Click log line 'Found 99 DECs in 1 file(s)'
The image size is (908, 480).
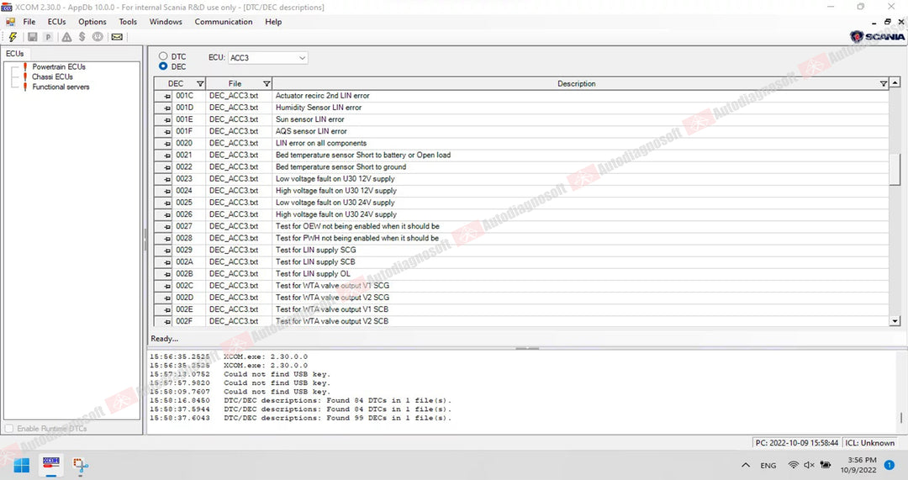coord(300,418)
